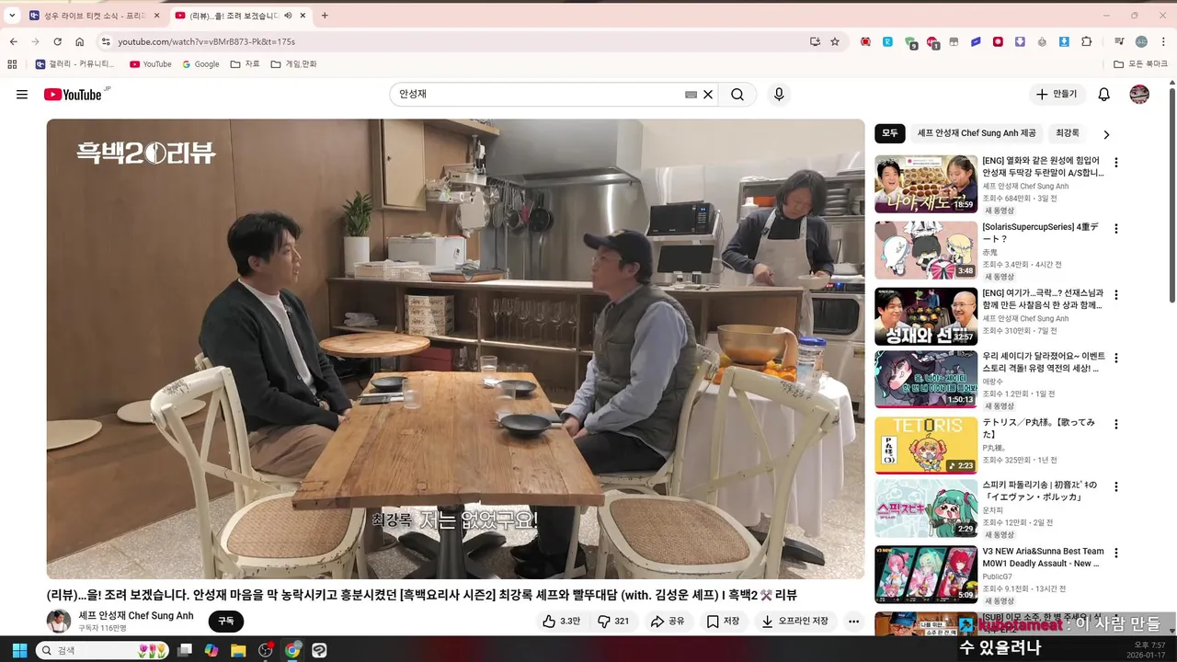
Task: Open the Chrome extensions puzzle icon
Action: 1086,41
